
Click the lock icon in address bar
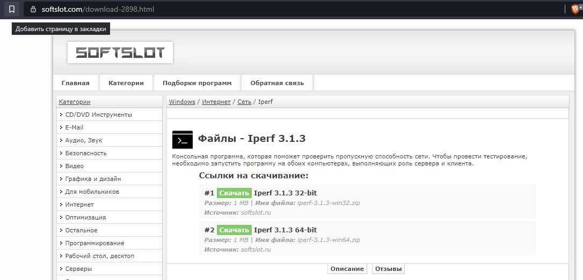(x=33, y=9)
